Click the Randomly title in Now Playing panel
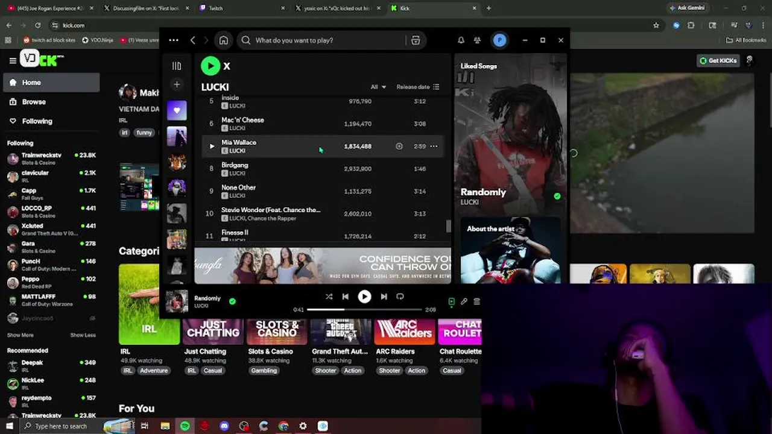Image resolution: width=772 pixels, height=434 pixels. point(483,192)
